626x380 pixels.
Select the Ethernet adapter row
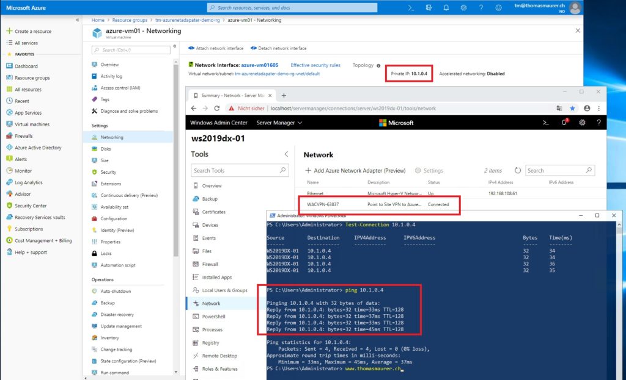(x=451, y=193)
